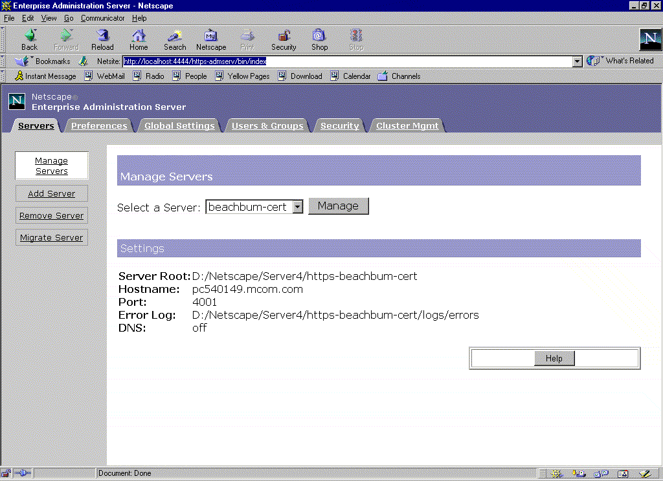Open the Help menu
Screen dimensions: 663x481
point(139,18)
